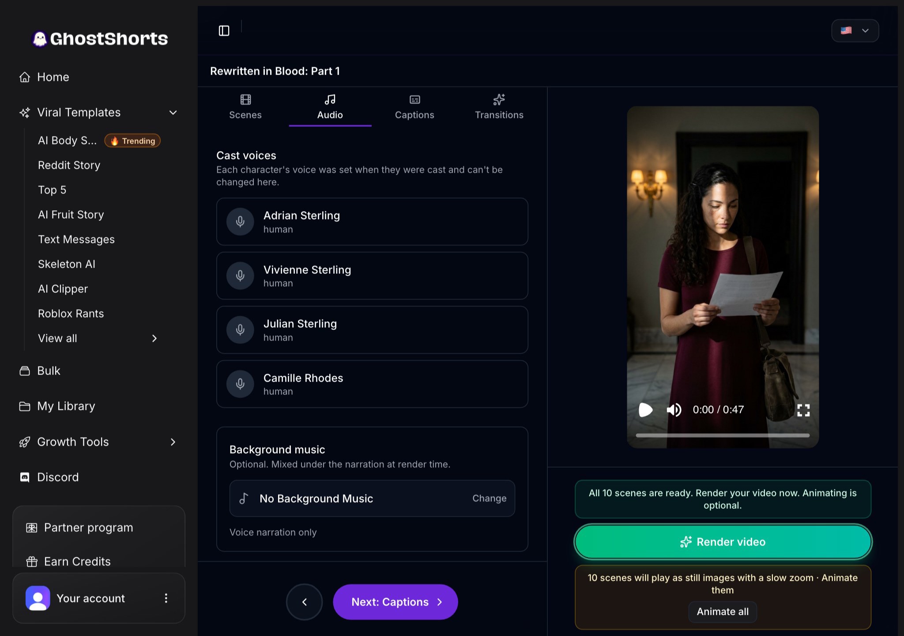Click the Your account avatar
904x636 pixels.
38,598
